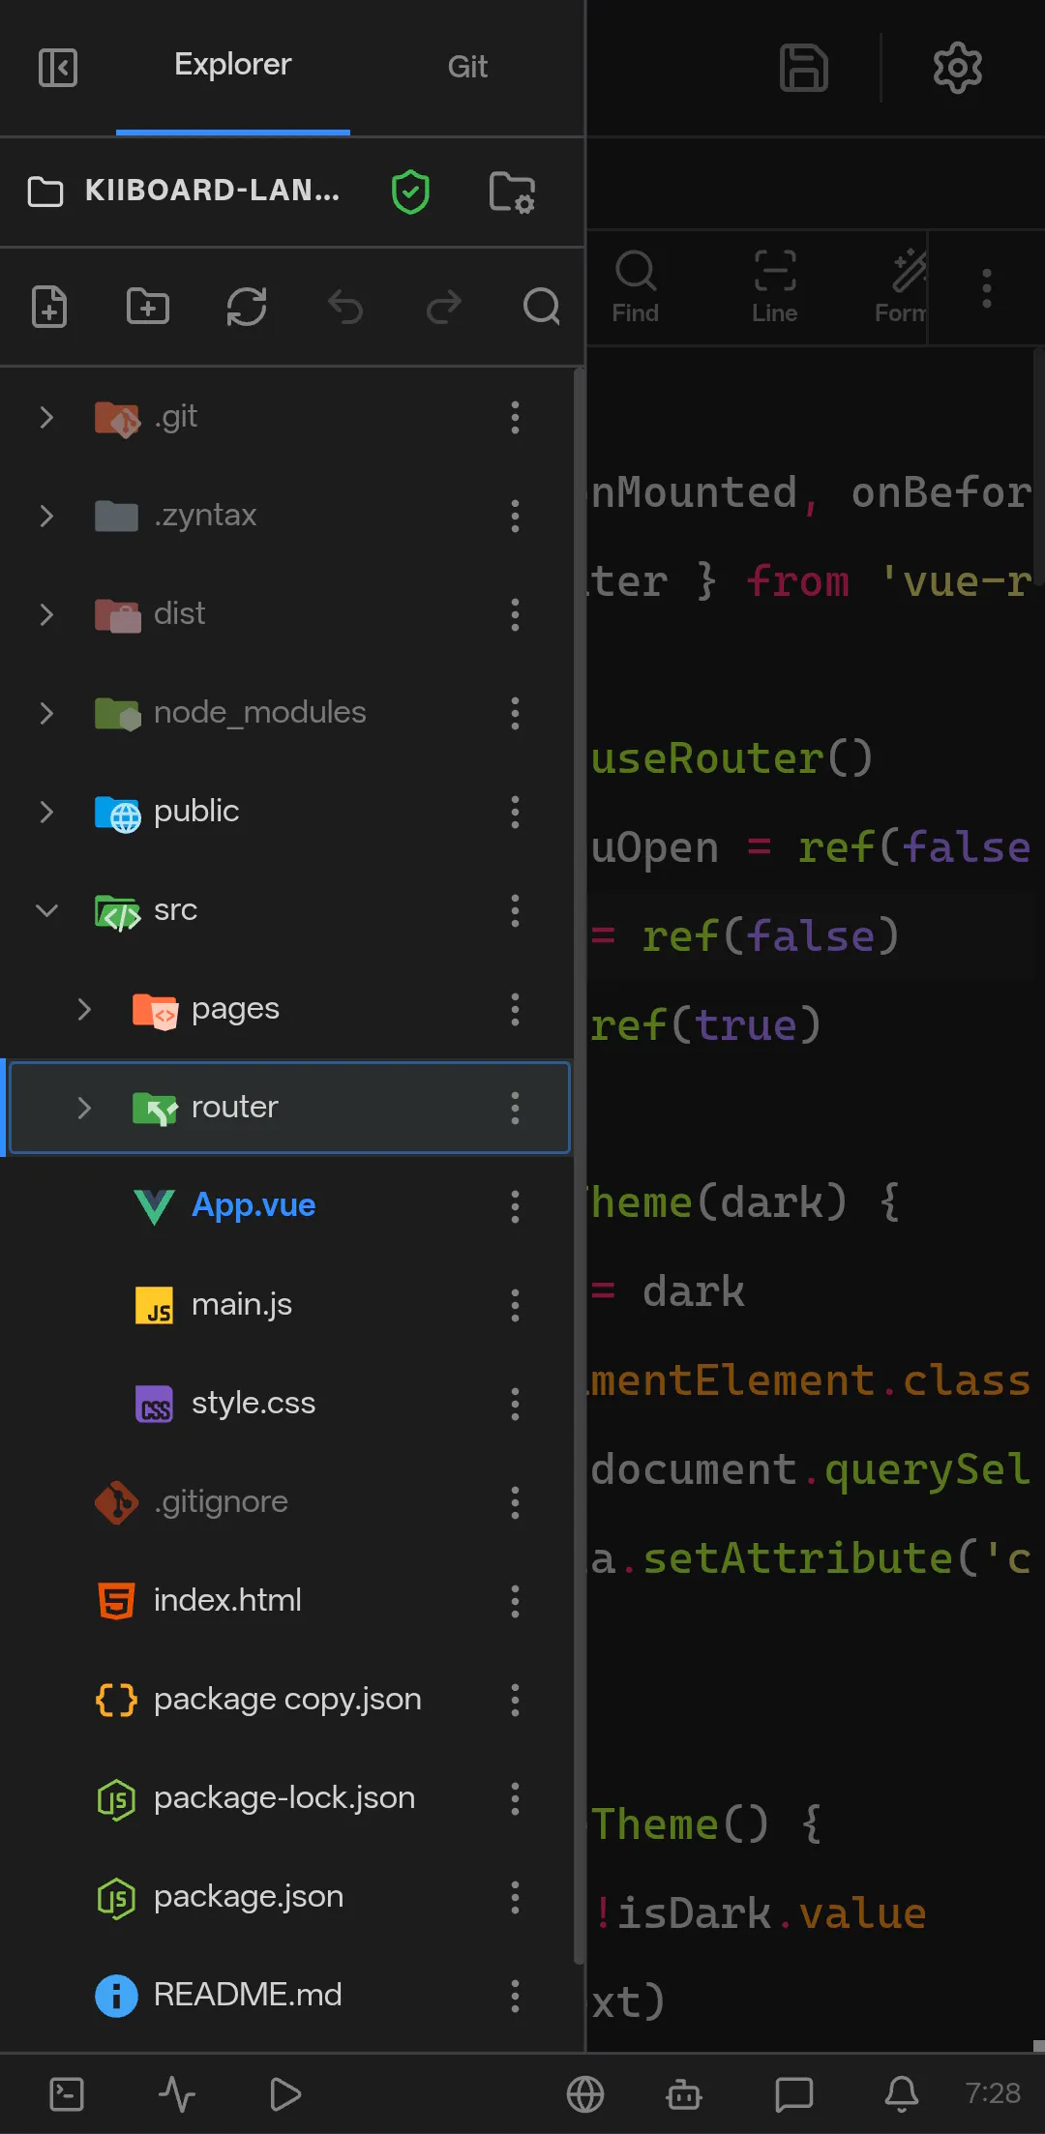Open the chat message icon

point(794,2094)
